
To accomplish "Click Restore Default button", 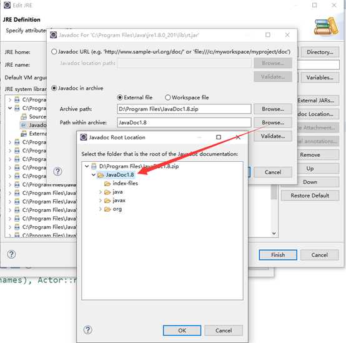I will 310,196.
